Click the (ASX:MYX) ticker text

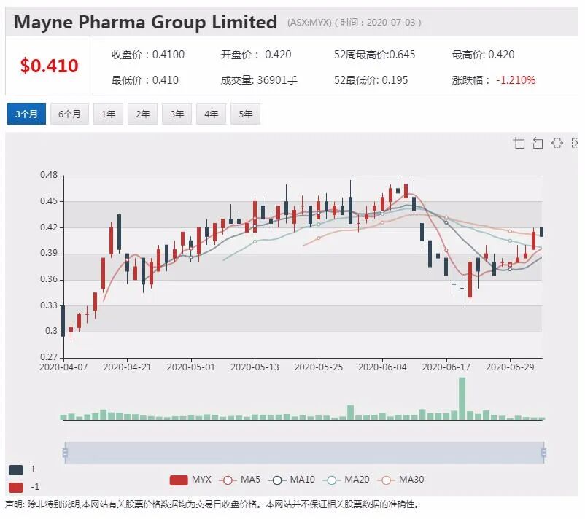coord(309,23)
